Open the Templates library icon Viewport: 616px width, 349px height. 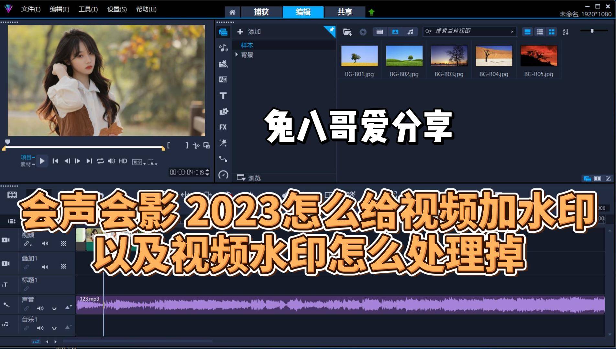223,64
